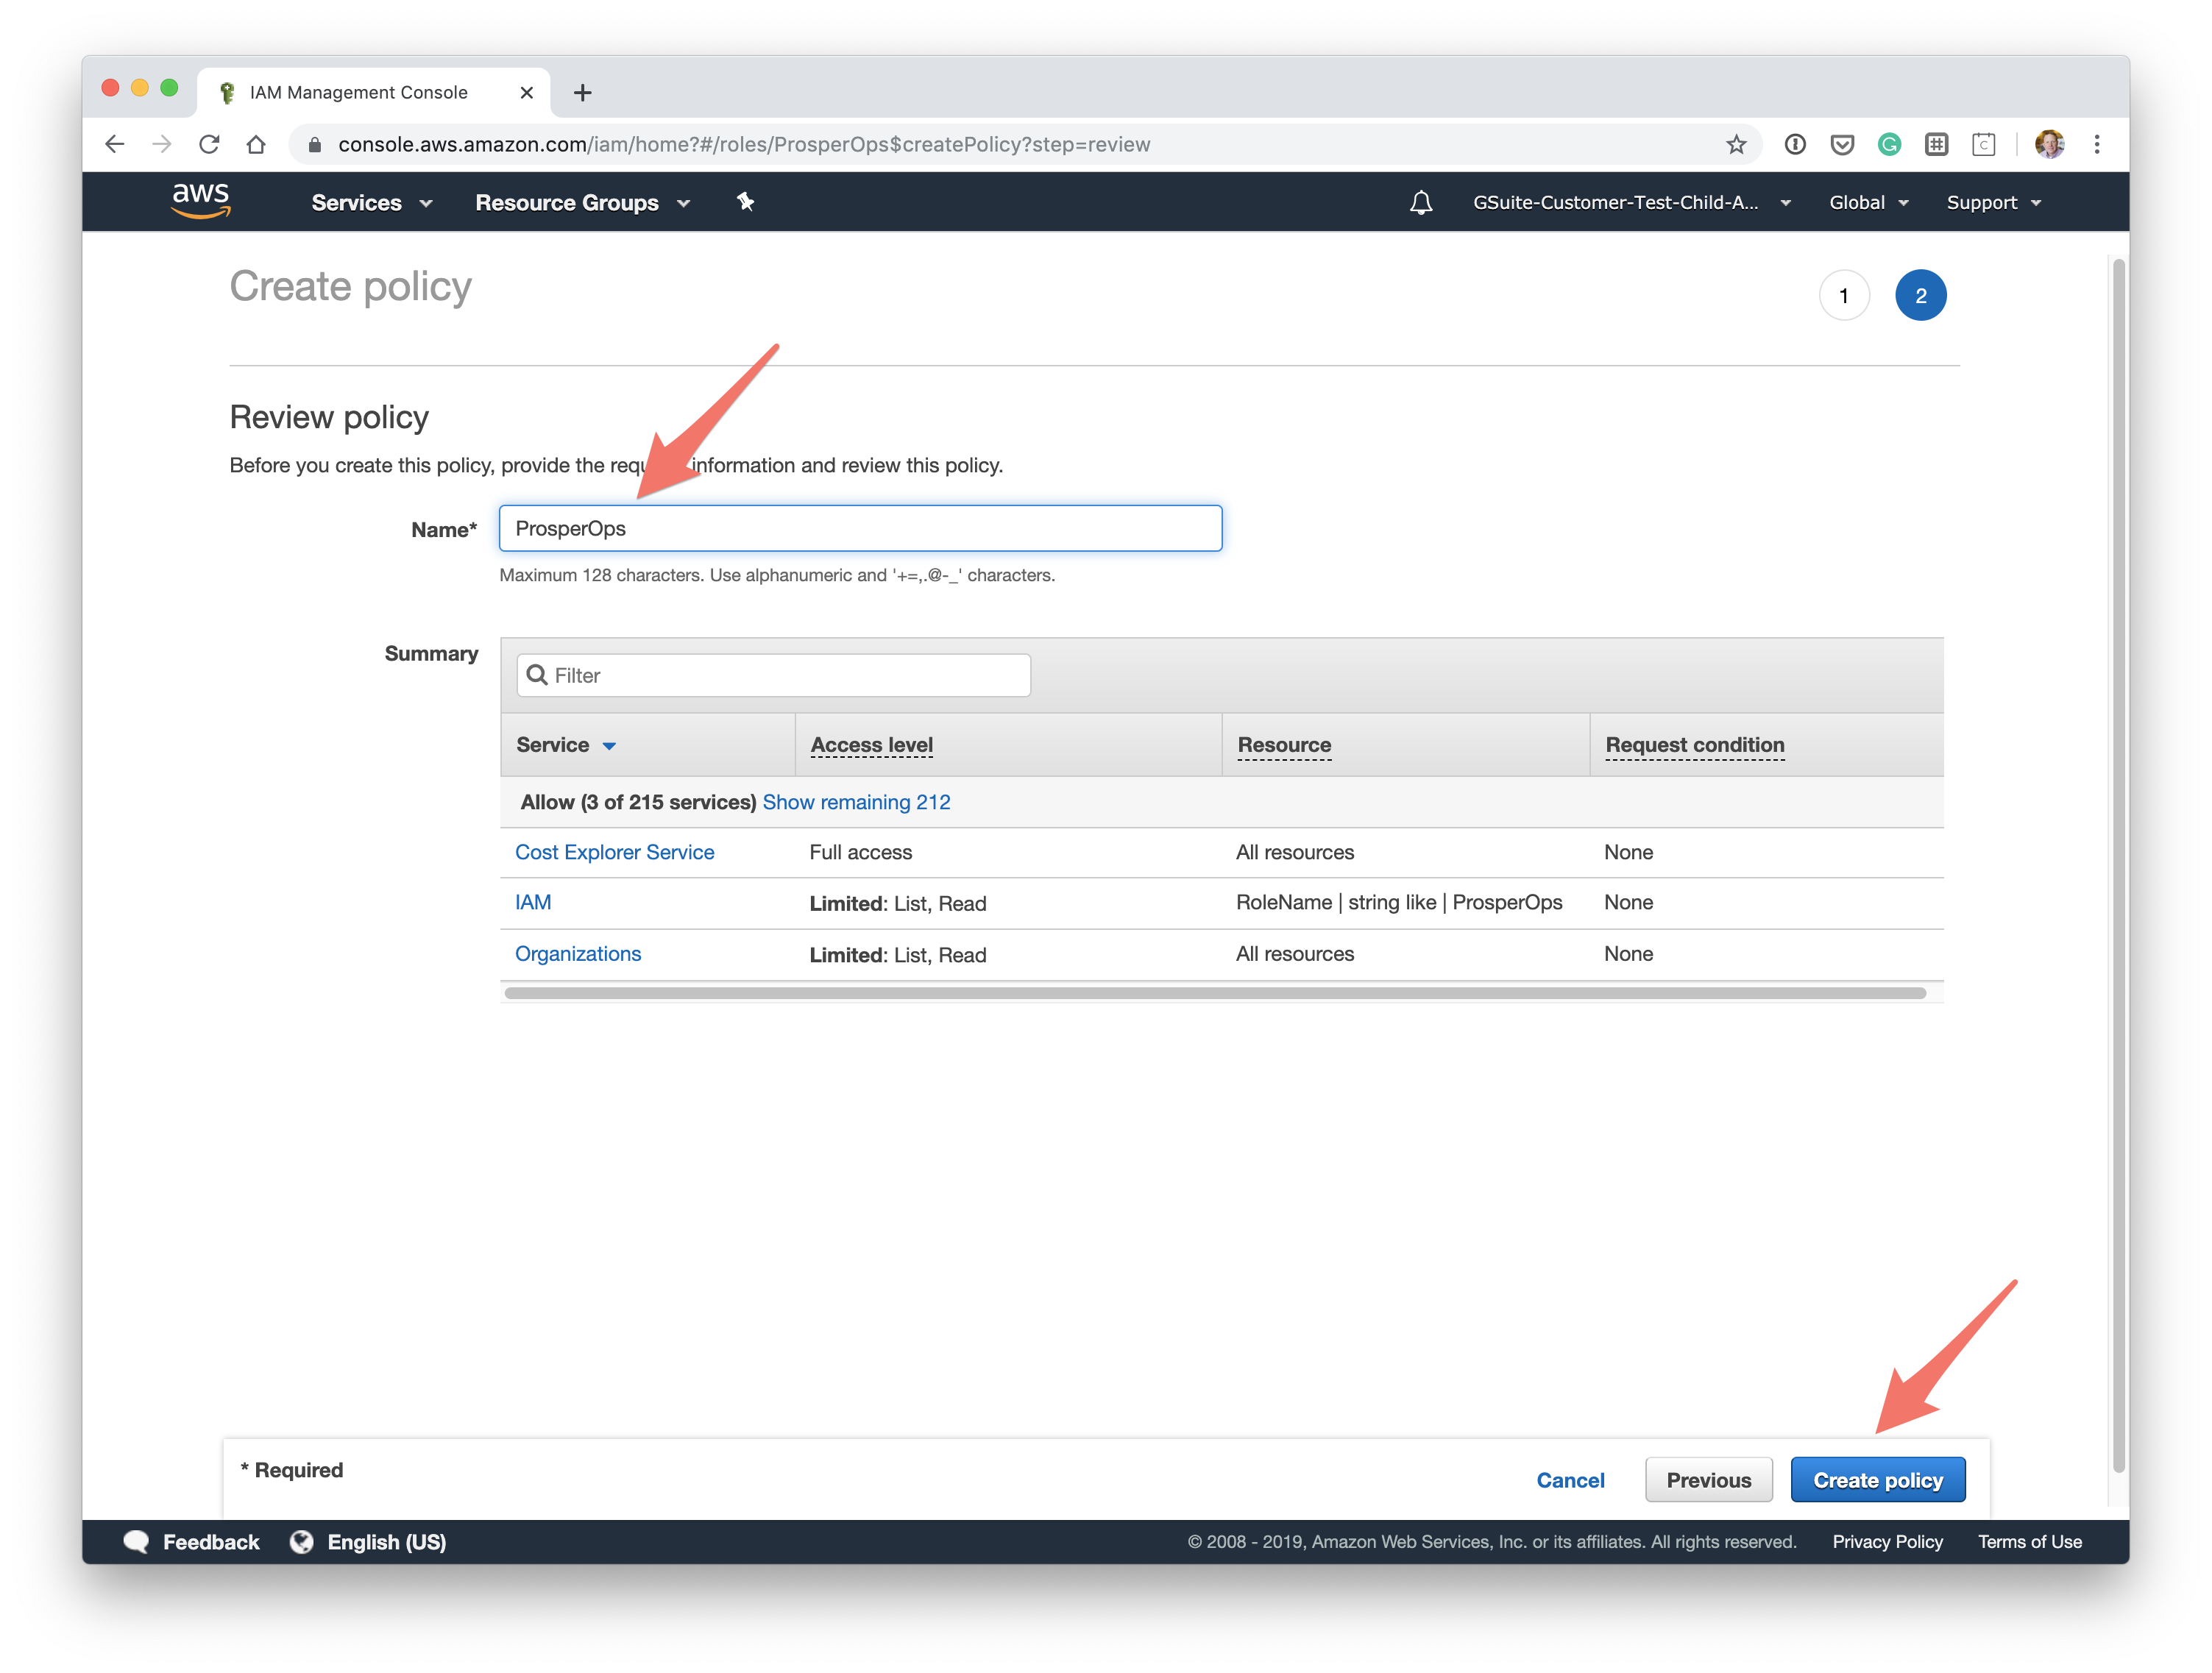Click the Feedback link in footer
Viewport: 2212px width, 1673px height.
[211, 1542]
